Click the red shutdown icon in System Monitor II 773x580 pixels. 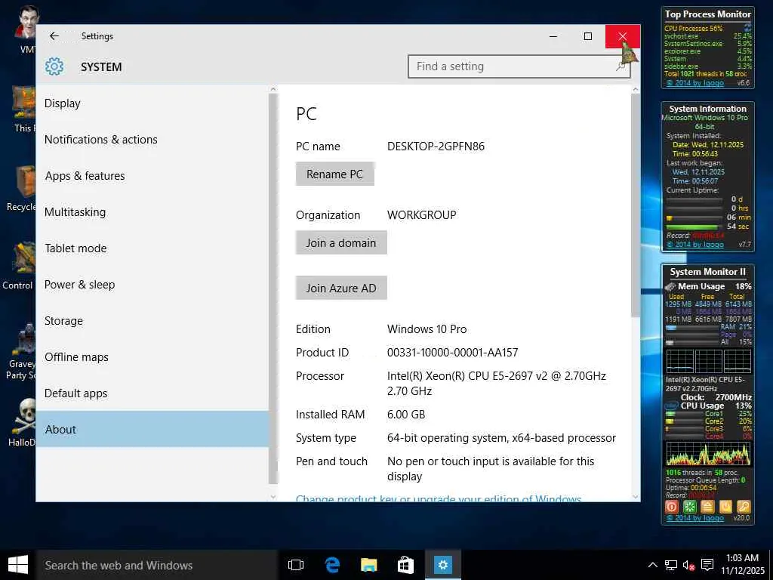click(672, 507)
